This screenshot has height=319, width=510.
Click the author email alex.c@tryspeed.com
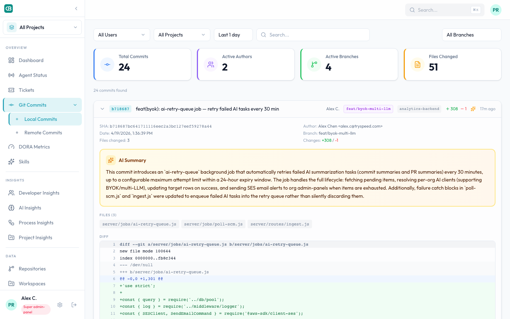pyautogui.click(x=360, y=126)
